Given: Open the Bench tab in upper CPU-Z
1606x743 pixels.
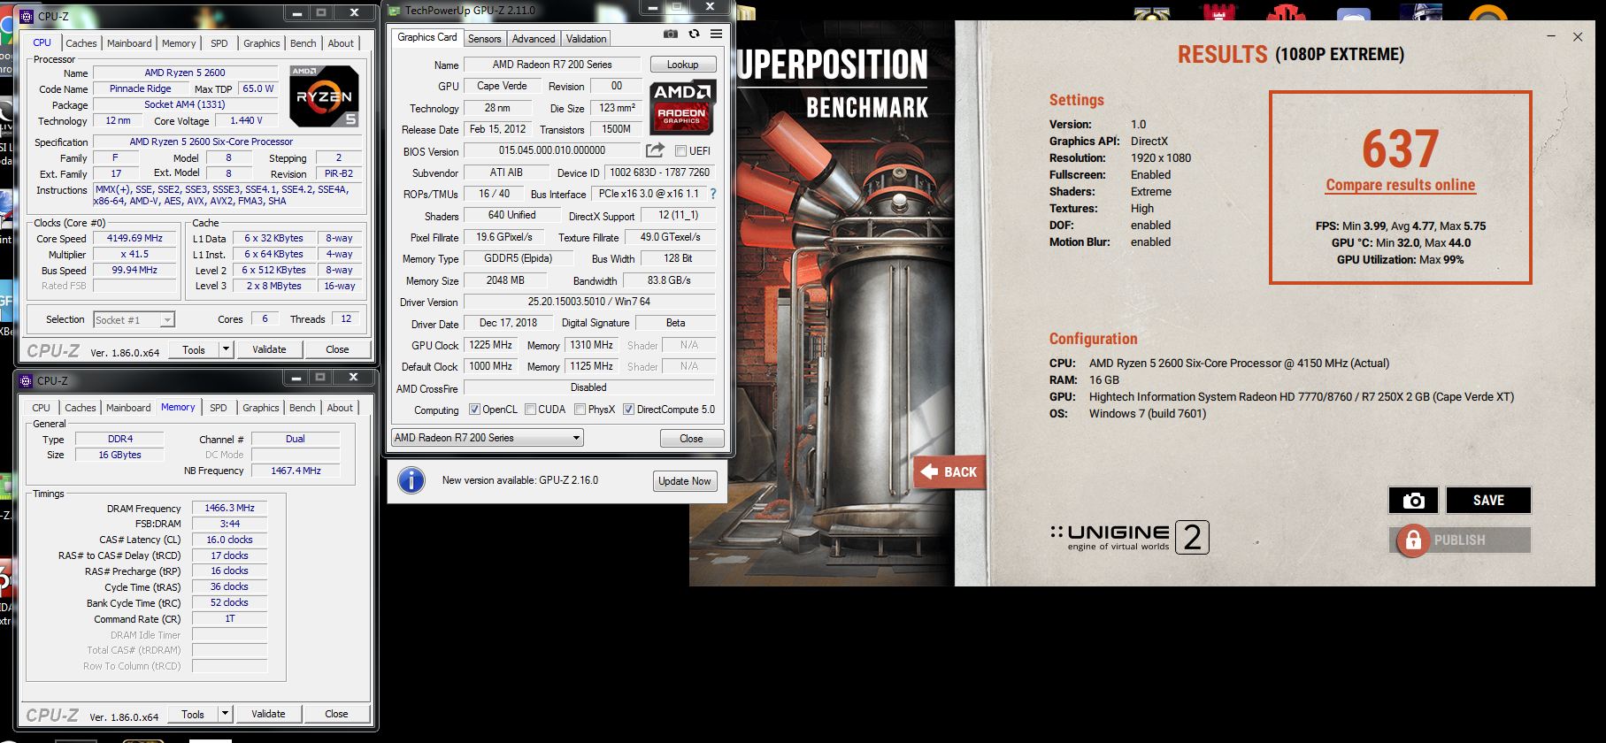Looking at the screenshot, I should [x=303, y=43].
